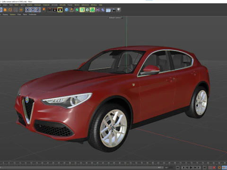Screen dimensions: 227x170
Task: Step forward one frame
Action: tap(195, 168)
